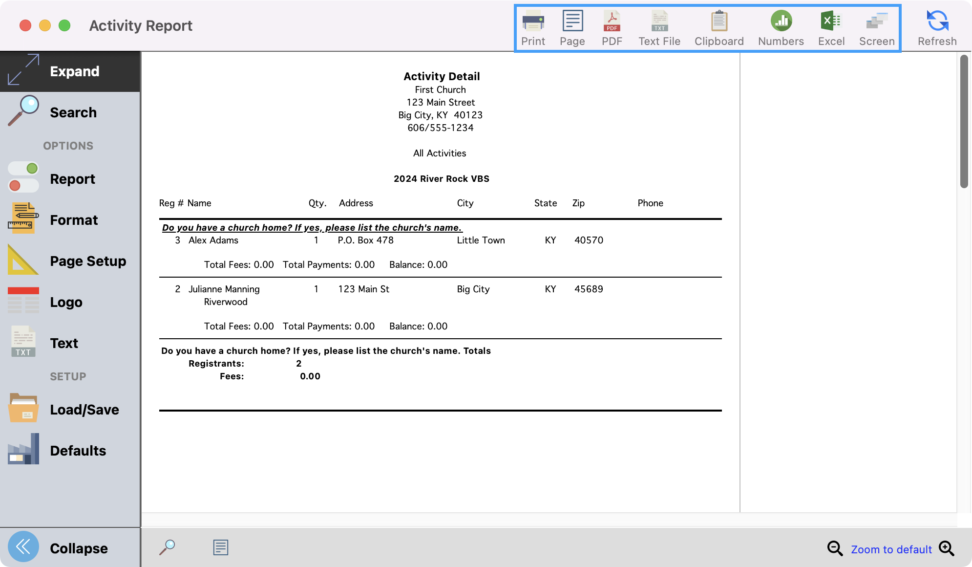Click the Screen output icon

click(877, 28)
